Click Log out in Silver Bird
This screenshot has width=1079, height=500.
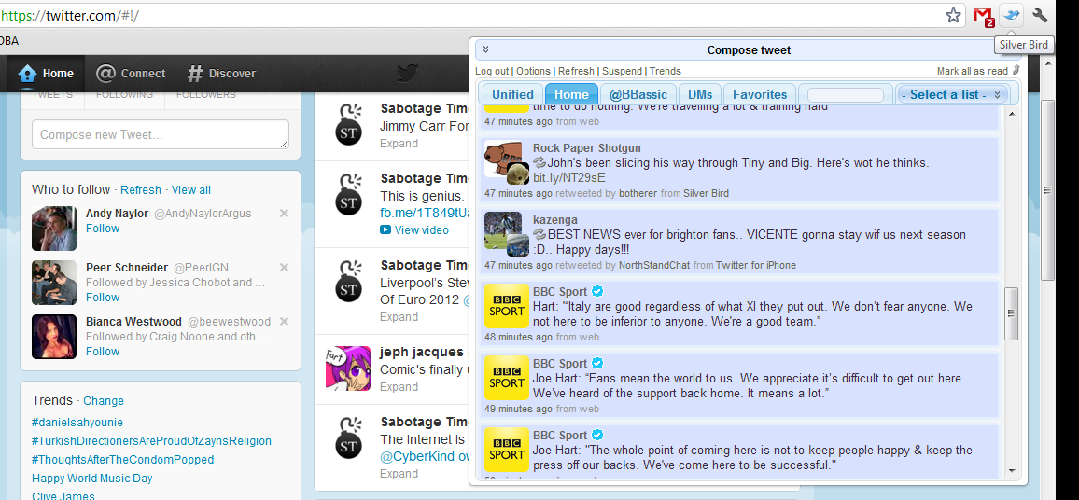[492, 71]
